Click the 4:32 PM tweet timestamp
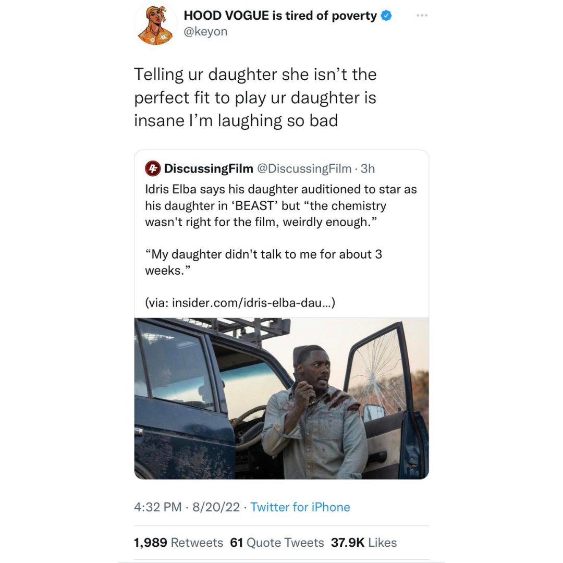Viewport: 563px width, 563px height. pyautogui.click(x=158, y=507)
